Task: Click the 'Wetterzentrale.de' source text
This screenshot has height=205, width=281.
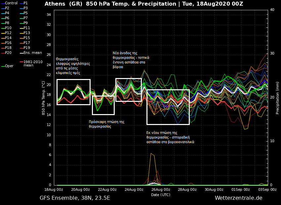Action: (239, 198)
